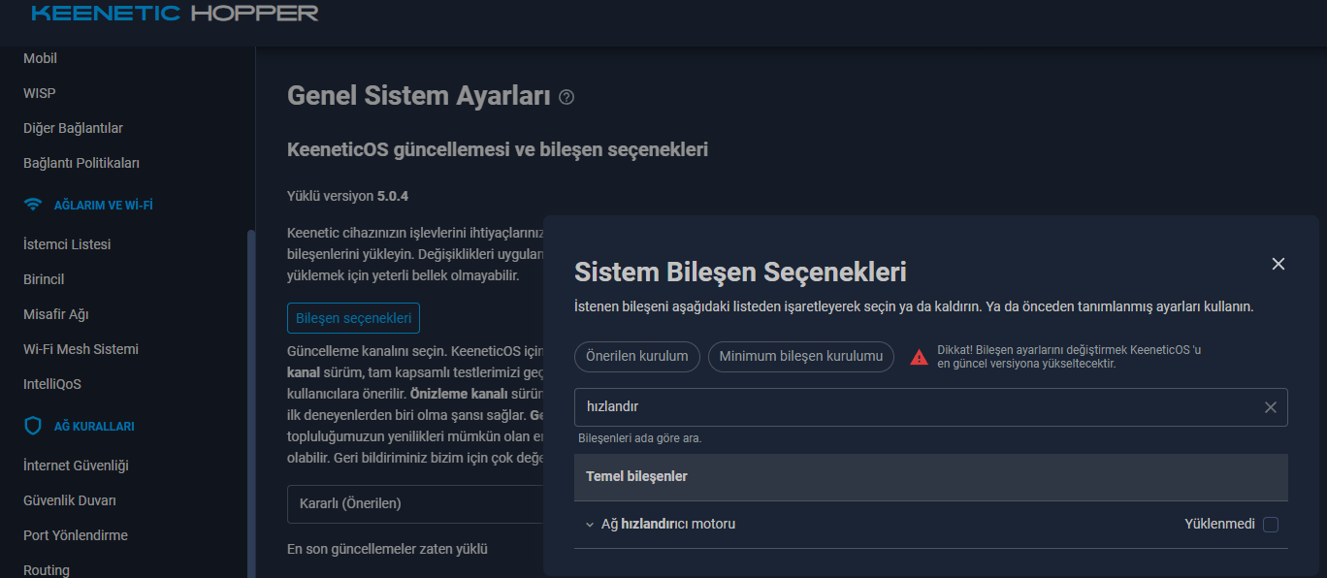1327x578 pixels.
Task: Go to Diğer Bağlantılar
Action: pyautogui.click(x=73, y=128)
